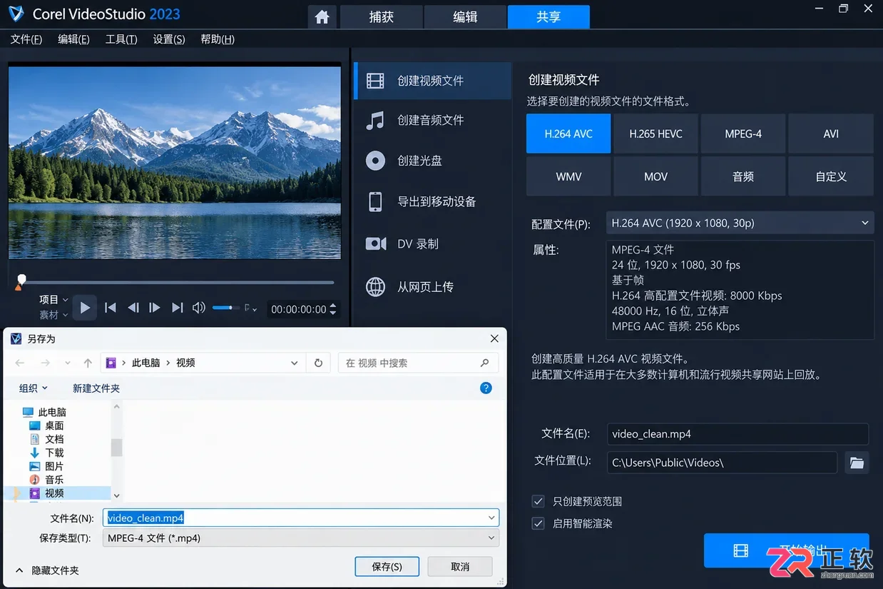
Task: Jump to end of preview clip
Action: click(x=178, y=308)
